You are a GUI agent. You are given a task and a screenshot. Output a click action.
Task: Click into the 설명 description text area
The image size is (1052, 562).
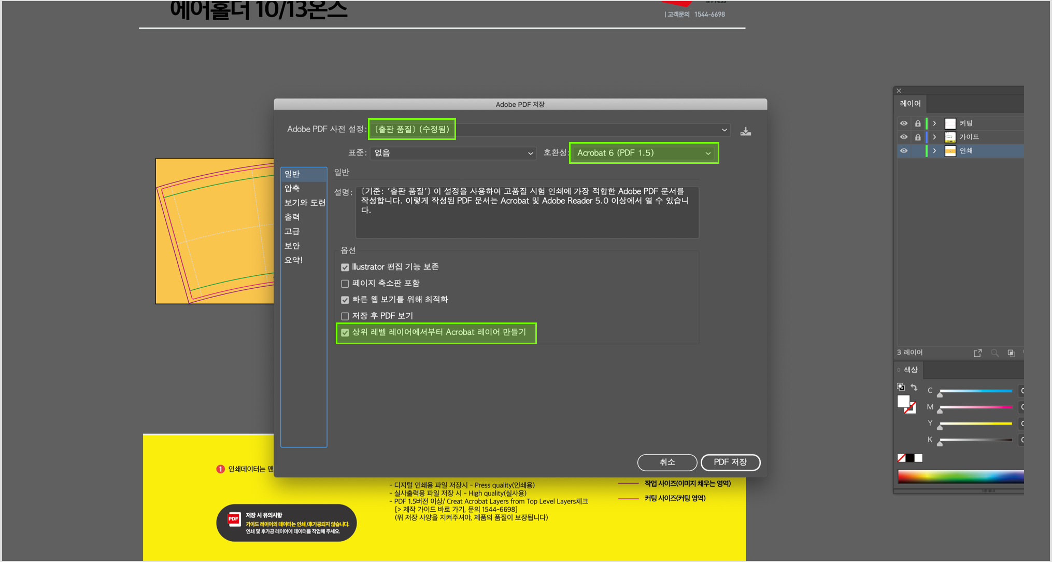(527, 213)
